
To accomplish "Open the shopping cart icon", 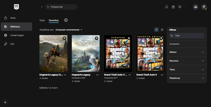I will 180,7.
